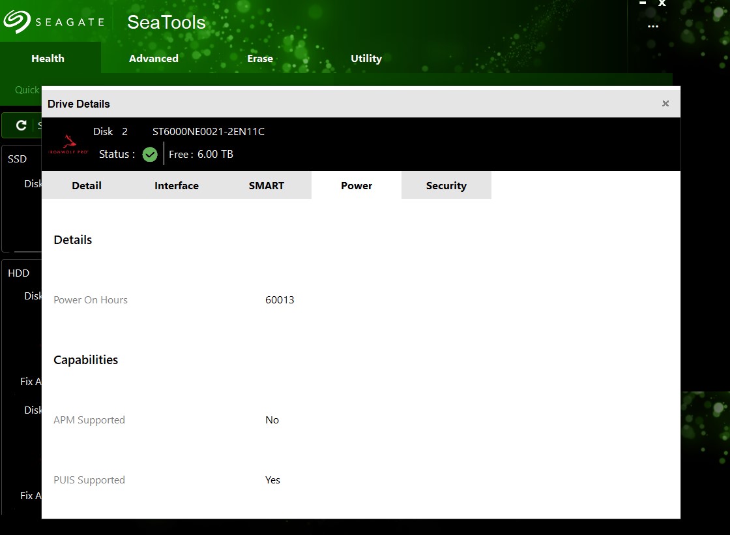The height and width of the screenshot is (535, 730).
Task: Open the Advanced main tab
Action: click(x=154, y=58)
